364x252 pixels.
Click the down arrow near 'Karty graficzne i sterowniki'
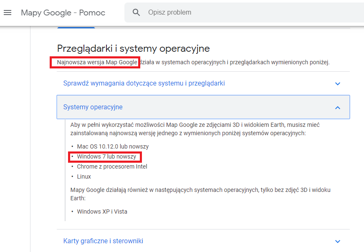pyautogui.click(x=338, y=241)
